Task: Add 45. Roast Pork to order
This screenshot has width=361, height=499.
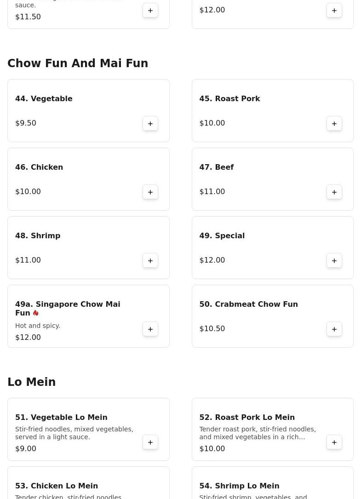Action: click(334, 123)
